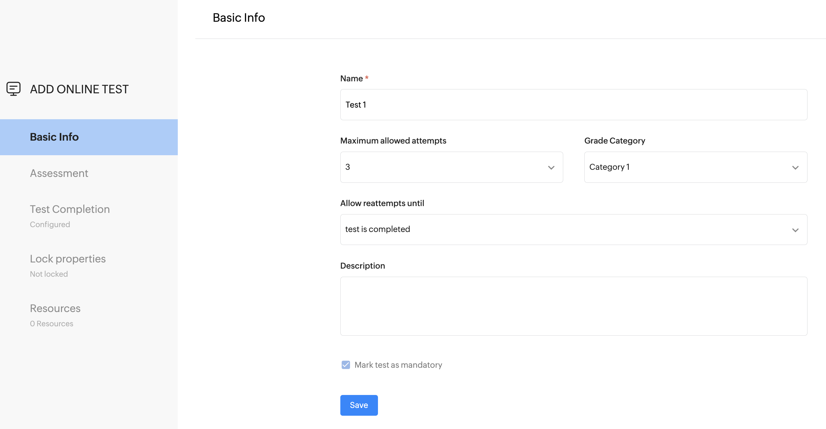Click into the Description text area
This screenshot has width=826, height=429.
pyautogui.click(x=574, y=306)
